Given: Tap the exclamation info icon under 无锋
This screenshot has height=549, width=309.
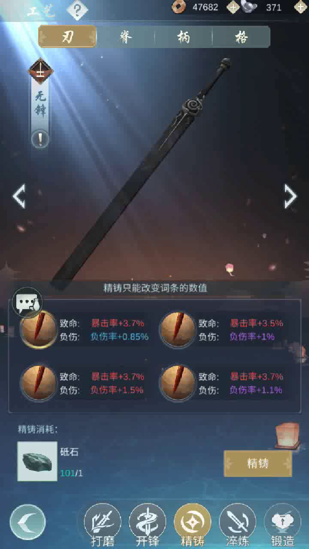Looking at the screenshot, I should [x=40, y=139].
